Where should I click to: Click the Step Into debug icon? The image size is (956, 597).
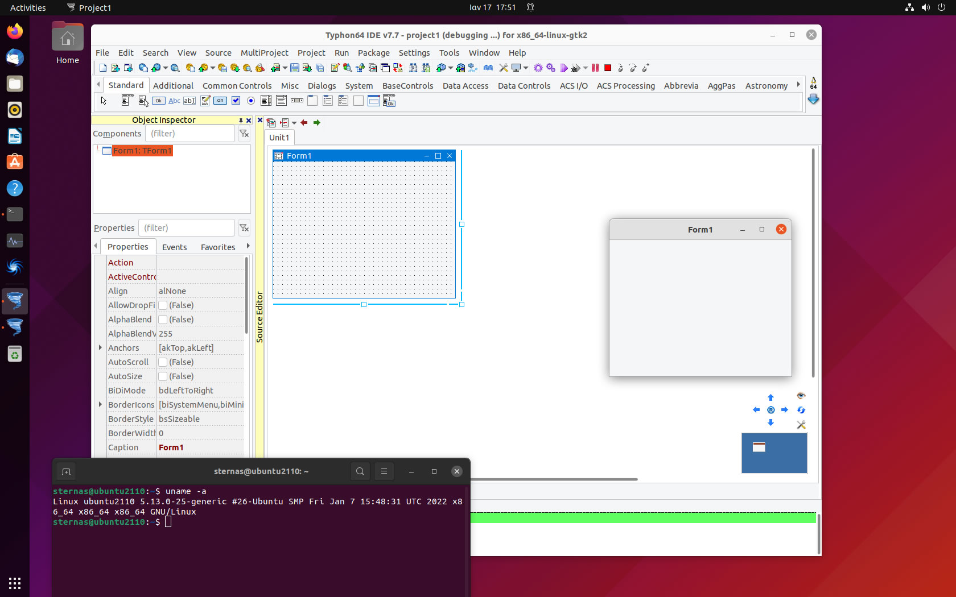[x=620, y=68]
